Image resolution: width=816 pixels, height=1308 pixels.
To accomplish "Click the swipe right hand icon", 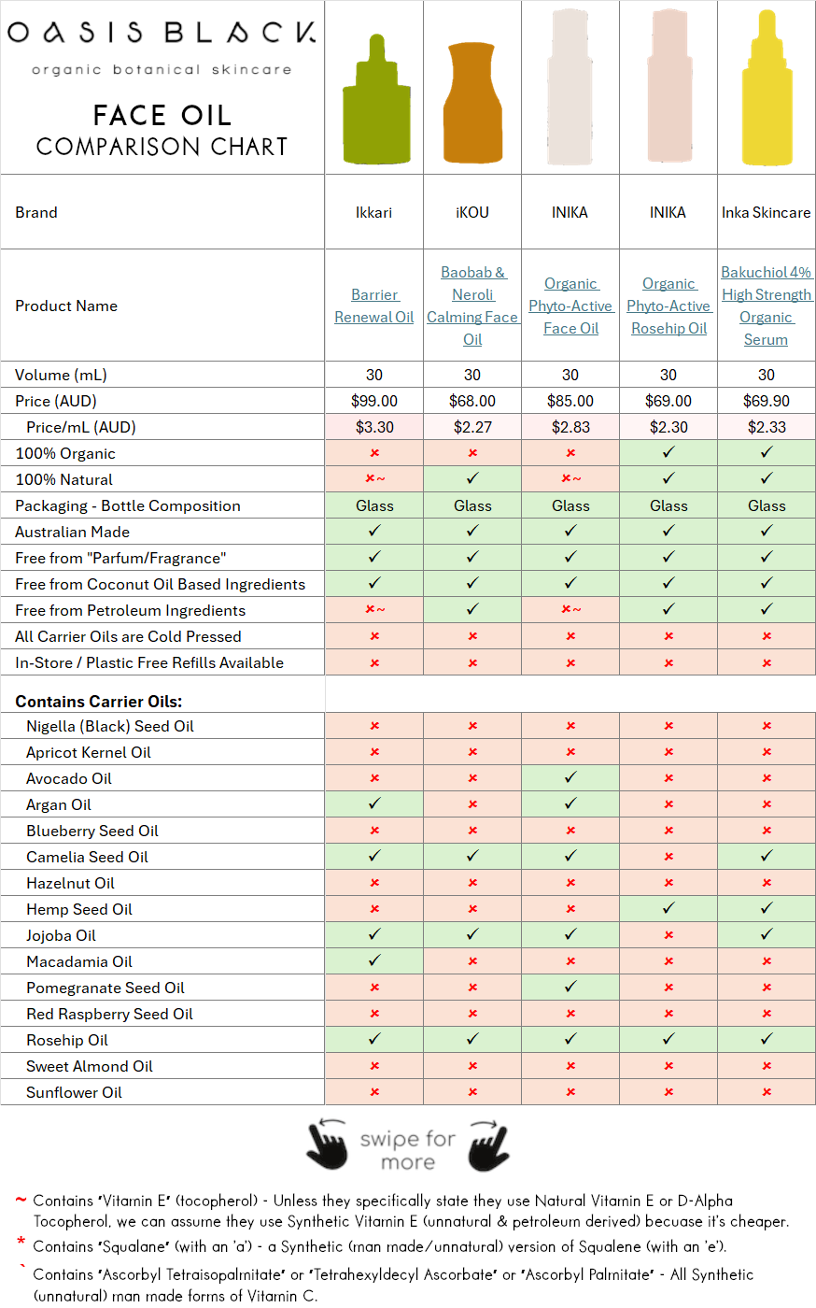I will pos(489,1144).
